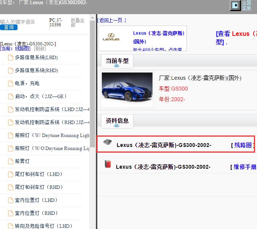Select the 尾灯和刹车灯（LHD） entry
The height and width of the screenshot is (229, 257).
39,174
